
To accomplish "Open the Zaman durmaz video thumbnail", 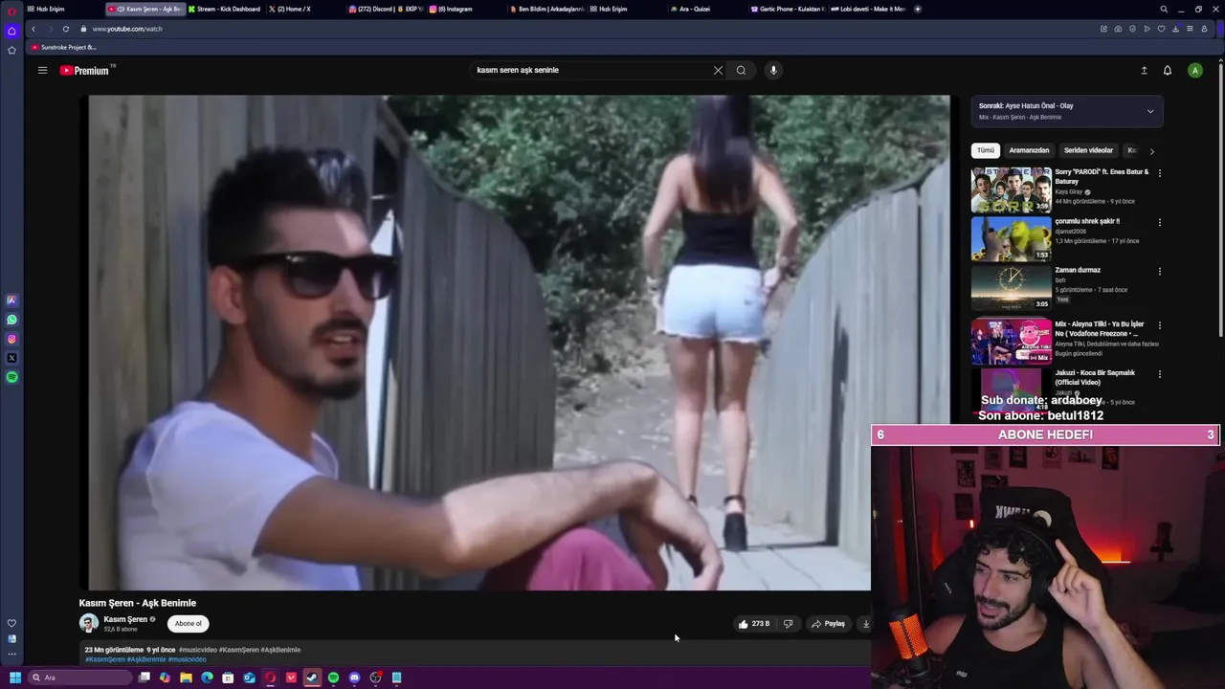I will 1011,288.
